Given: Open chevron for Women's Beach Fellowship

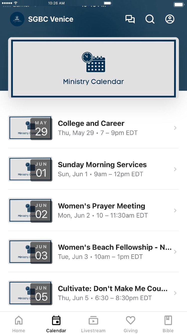Looking at the screenshot, I should 175,252.
